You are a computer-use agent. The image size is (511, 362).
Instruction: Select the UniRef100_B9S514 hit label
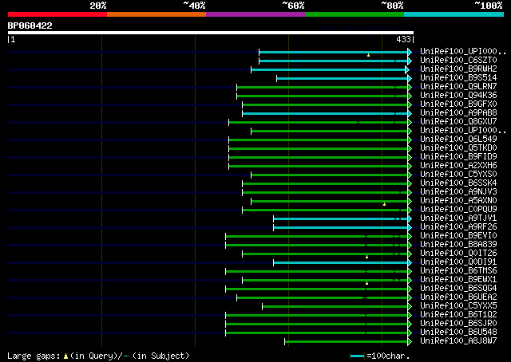(x=458, y=78)
